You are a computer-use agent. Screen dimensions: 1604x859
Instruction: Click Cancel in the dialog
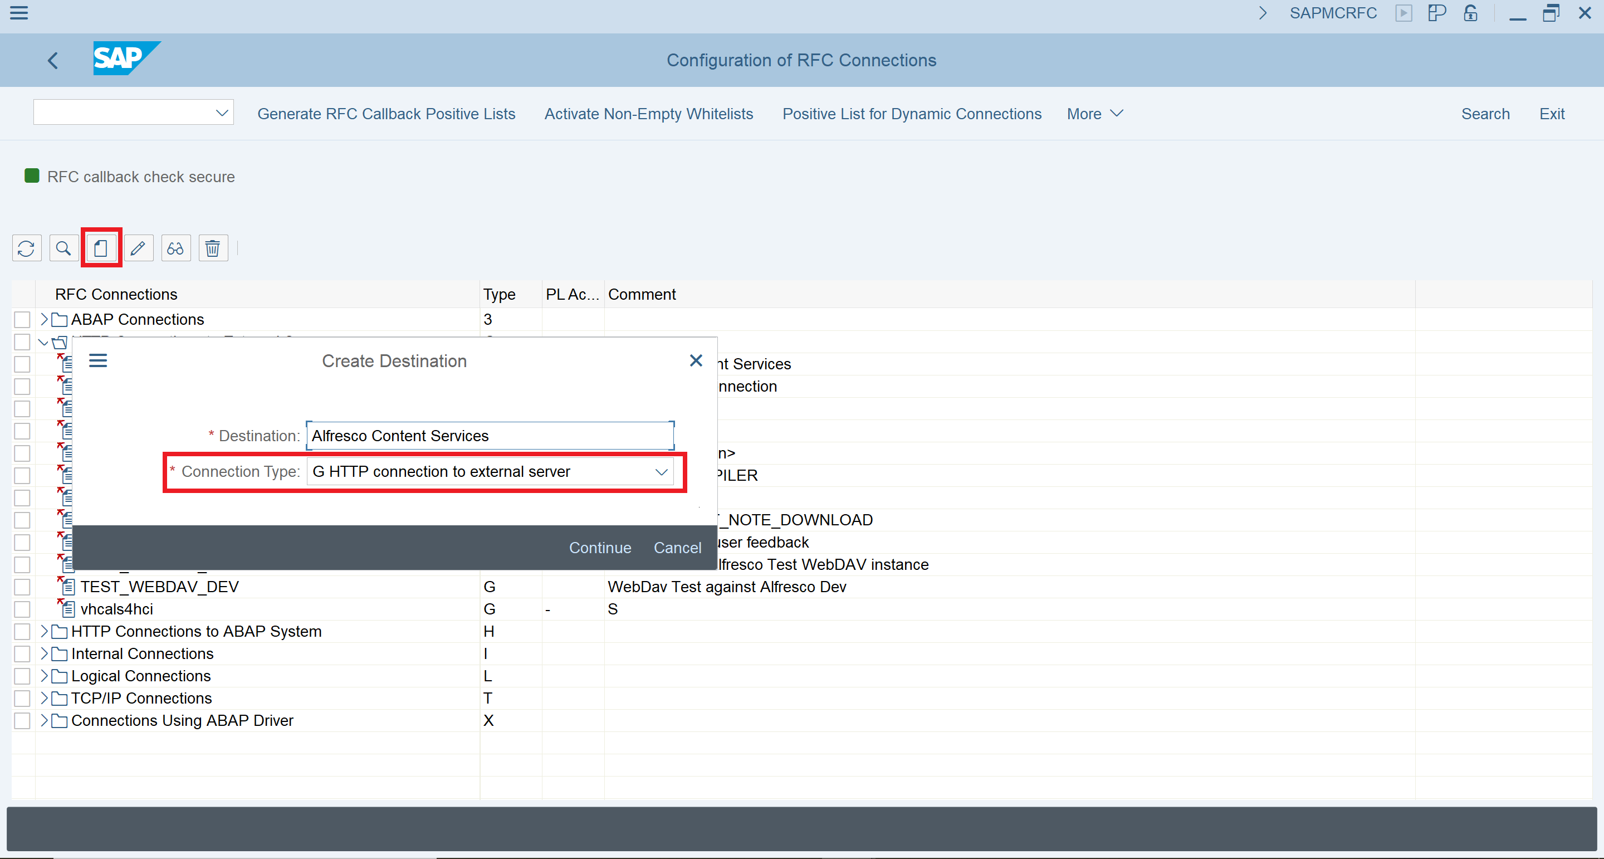677,548
